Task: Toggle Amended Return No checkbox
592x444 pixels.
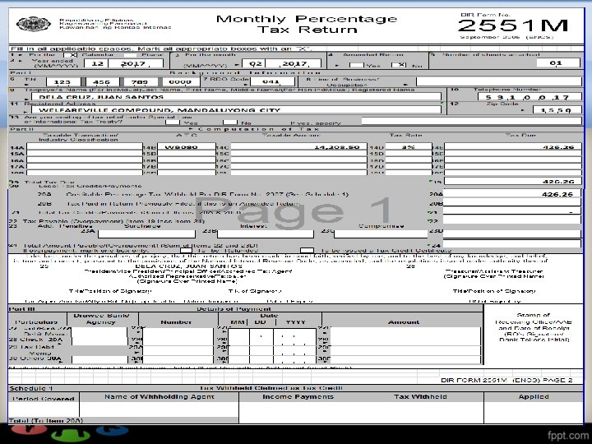Action: (x=399, y=65)
